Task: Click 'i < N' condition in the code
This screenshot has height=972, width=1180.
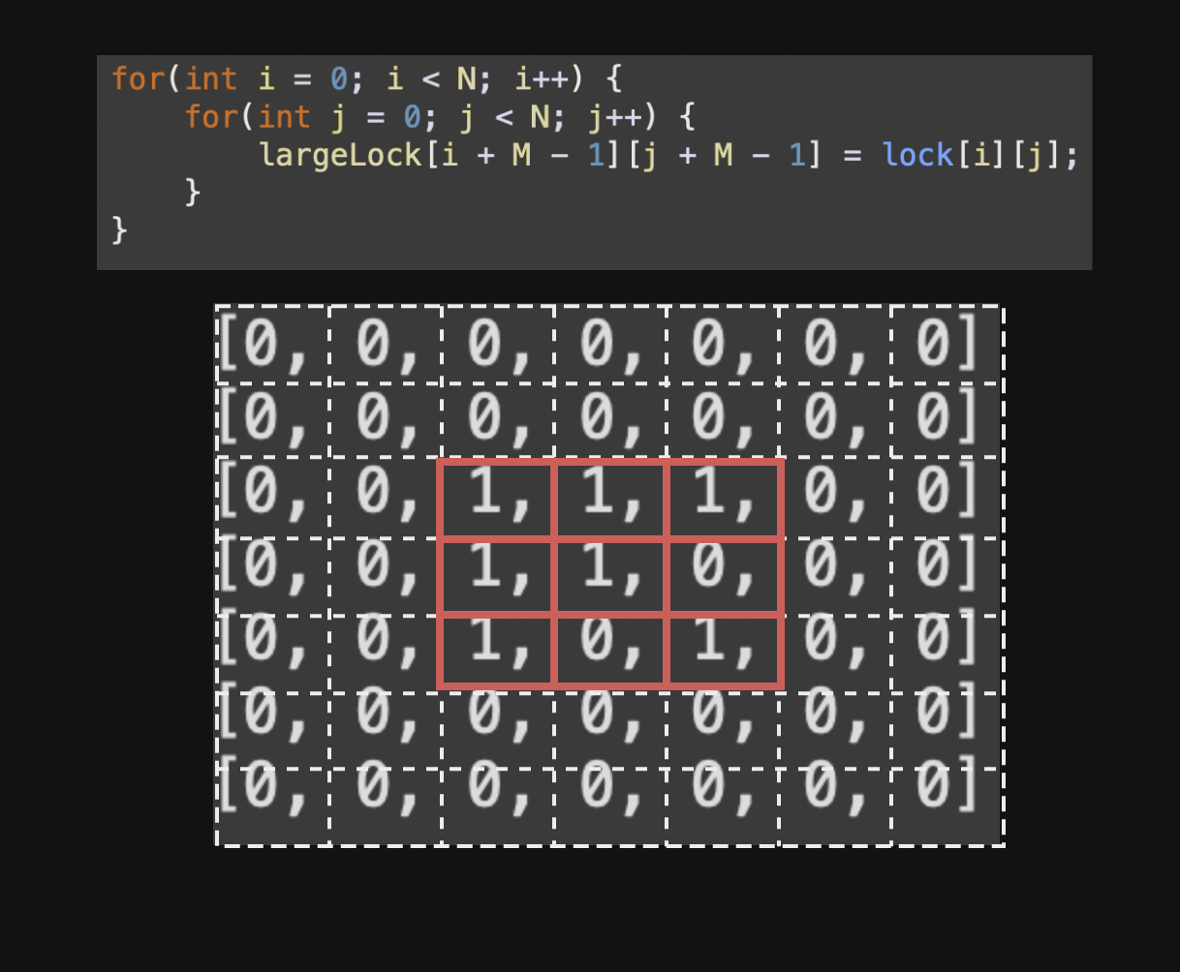Action: click(x=433, y=77)
